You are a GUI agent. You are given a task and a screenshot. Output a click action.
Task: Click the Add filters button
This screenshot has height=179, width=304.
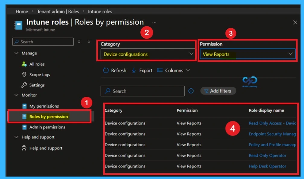tap(218, 91)
